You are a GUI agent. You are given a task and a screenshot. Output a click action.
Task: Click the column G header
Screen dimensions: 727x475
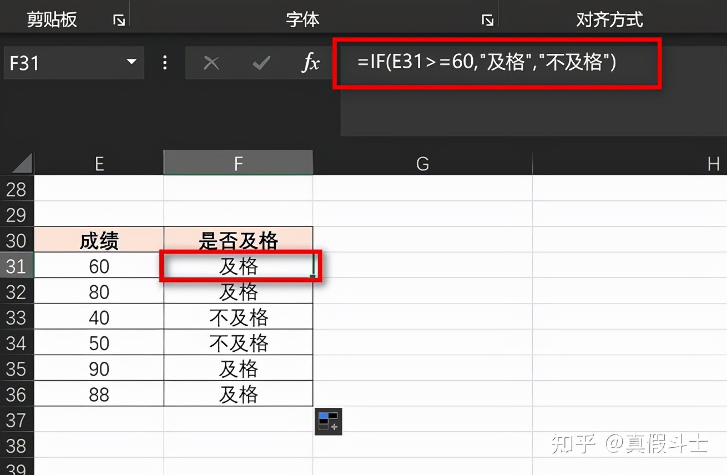[x=422, y=163]
